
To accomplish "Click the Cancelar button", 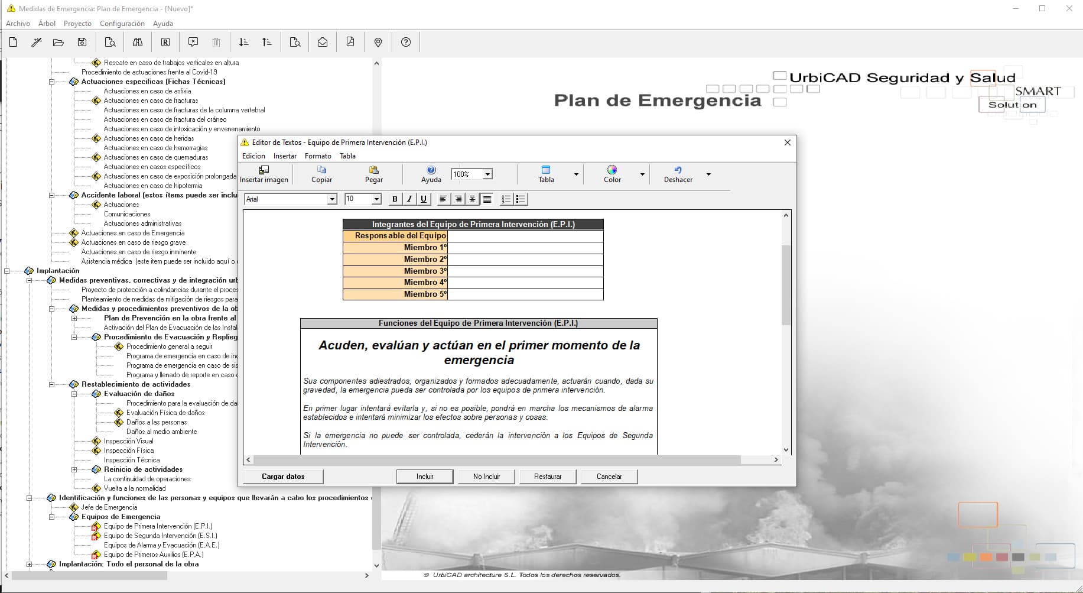I will (x=609, y=477).
